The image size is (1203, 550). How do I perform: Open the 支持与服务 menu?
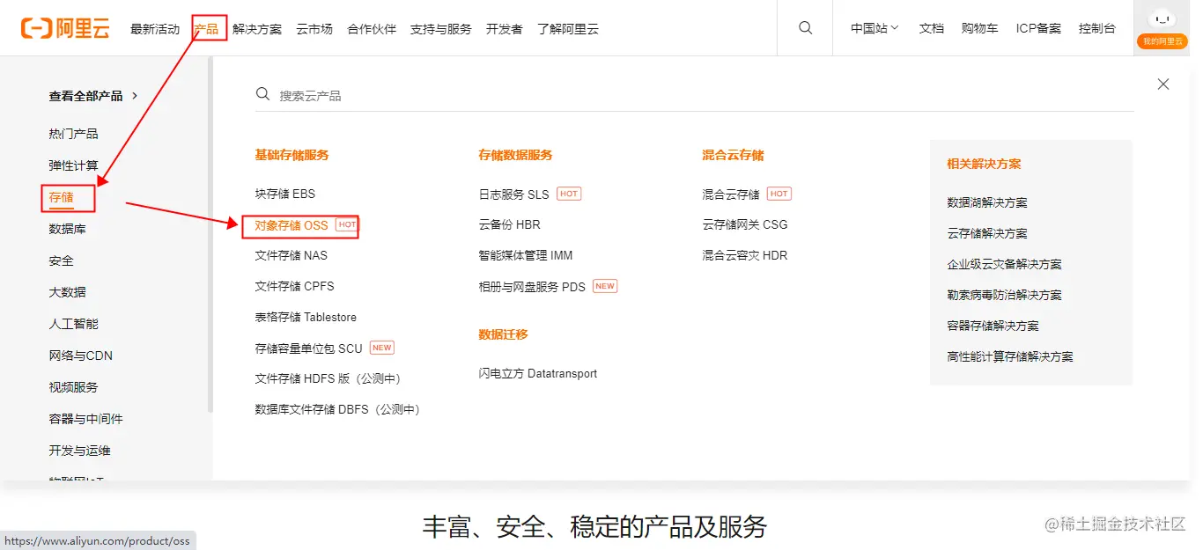pos(441,29)
